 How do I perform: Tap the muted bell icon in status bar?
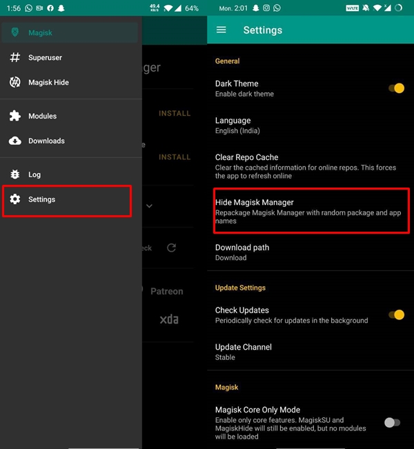[366, 8]
